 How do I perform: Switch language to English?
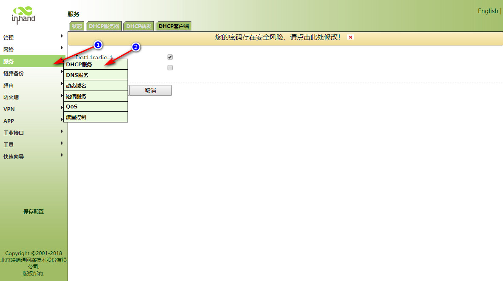[x=488, y=11]
